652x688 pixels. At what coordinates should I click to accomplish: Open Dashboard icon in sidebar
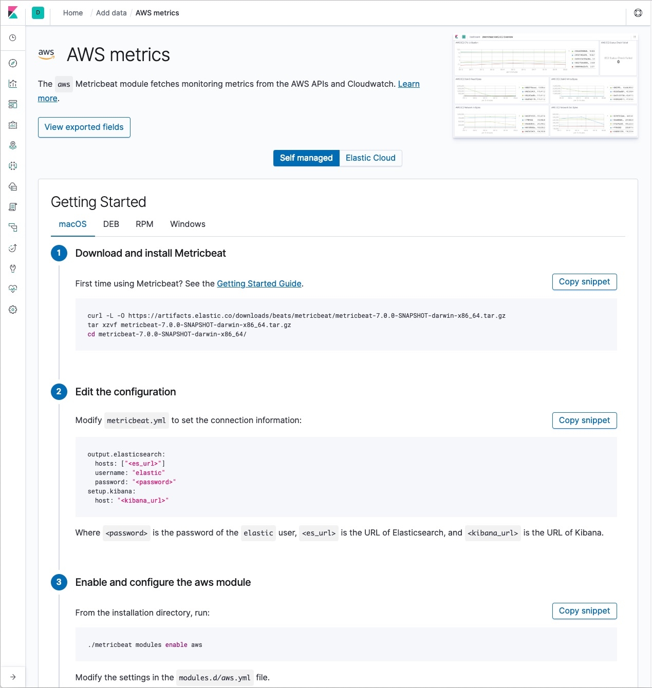click(x=13, y=104)
